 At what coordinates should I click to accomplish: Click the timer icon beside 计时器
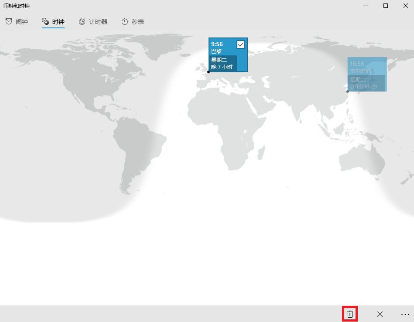82,21
